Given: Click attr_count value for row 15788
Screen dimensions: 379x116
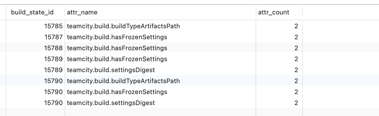Looking at the screenshot, I should [x=296, y=48].
